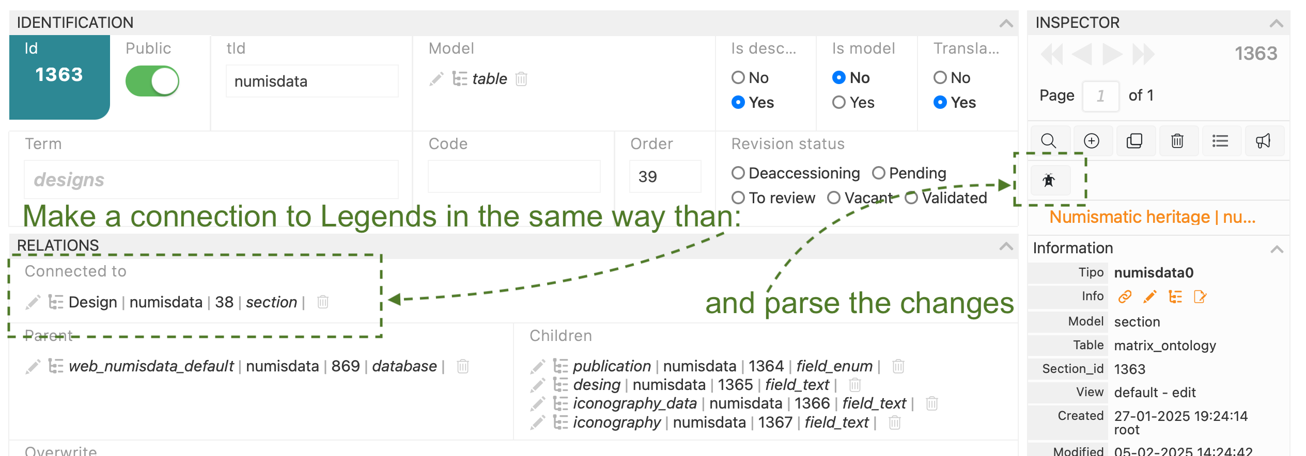The width and height of the screenshot is (1306, 456).
Task: Click the orange tree icon in Info row
Action: tap(1175, 297)
